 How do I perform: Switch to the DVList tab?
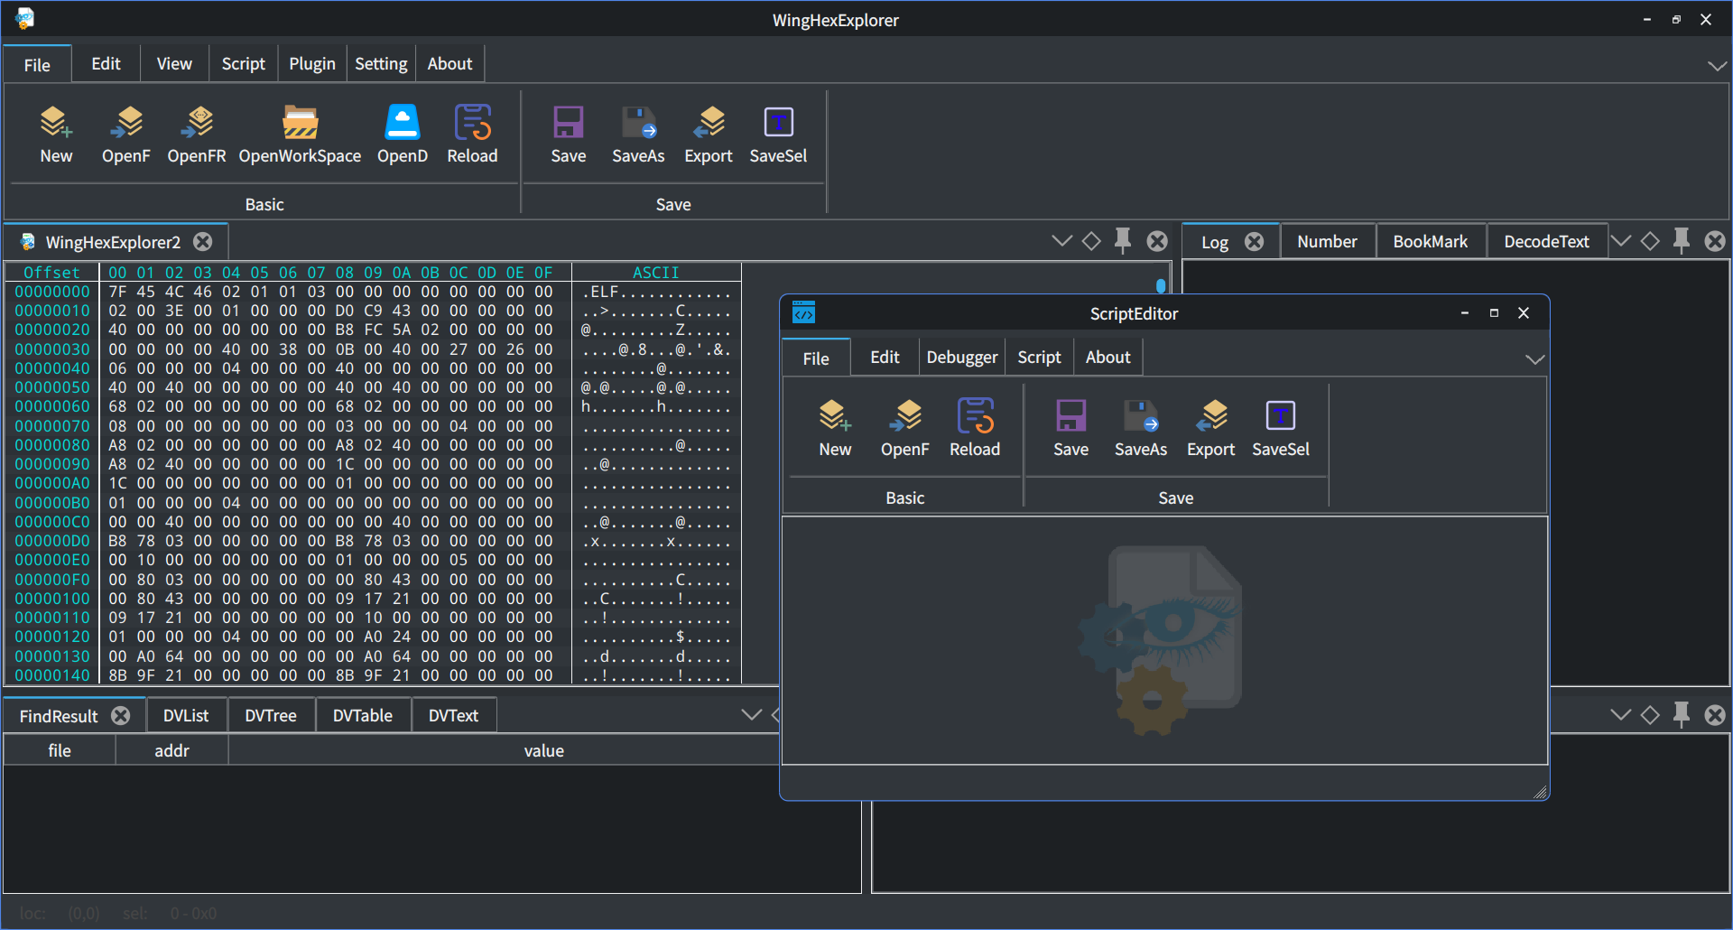point(186,716)
